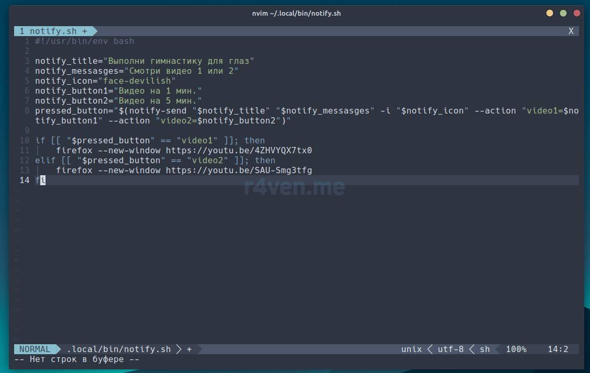
Task: Click the green maximize window button
Action: (563, 13)
